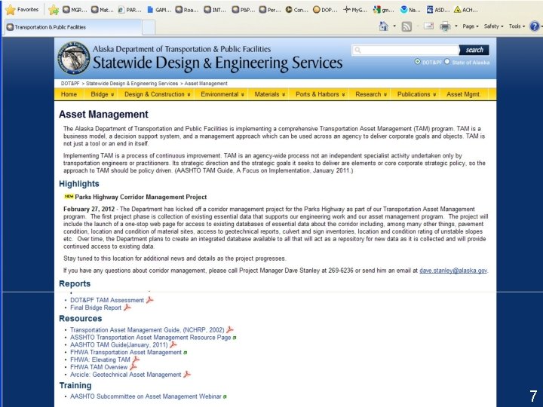Click Statewide Design & Engineering Services breadcrumb
The height and width of the screenshot is (407, 543).
131,84
